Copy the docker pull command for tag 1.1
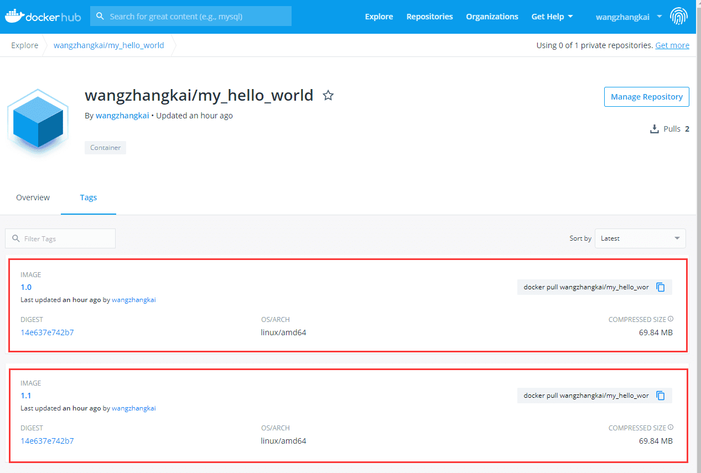The image size is (701, 473). pos(660,396)
